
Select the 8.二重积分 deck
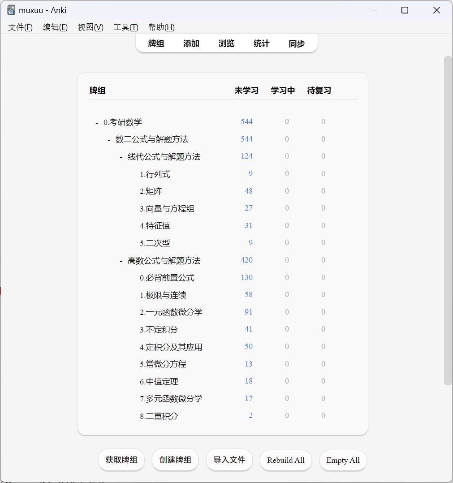pyautogui.click(x=159, y=416)
